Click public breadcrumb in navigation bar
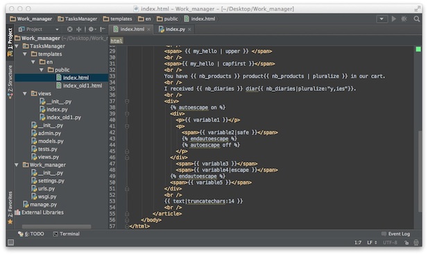The height and width of the screenshot is (255, 428). pos(167,19)
